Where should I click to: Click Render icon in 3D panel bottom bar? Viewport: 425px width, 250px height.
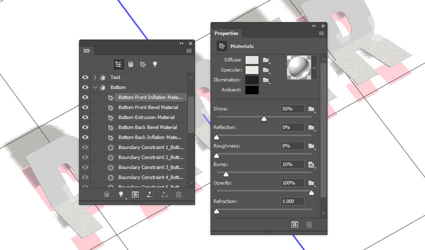click(x=135, y=194)
